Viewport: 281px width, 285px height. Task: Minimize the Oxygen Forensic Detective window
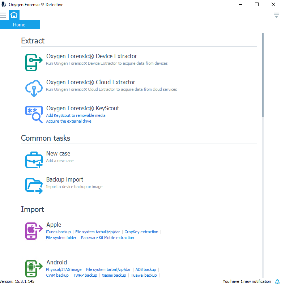pyautogui.click(x=240, y=4)
